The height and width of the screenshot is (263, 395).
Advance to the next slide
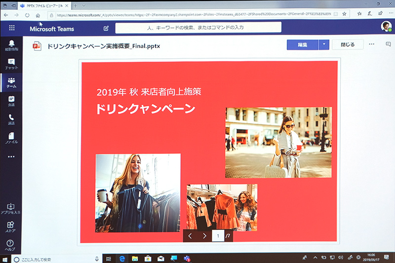[x=204, y=236]
